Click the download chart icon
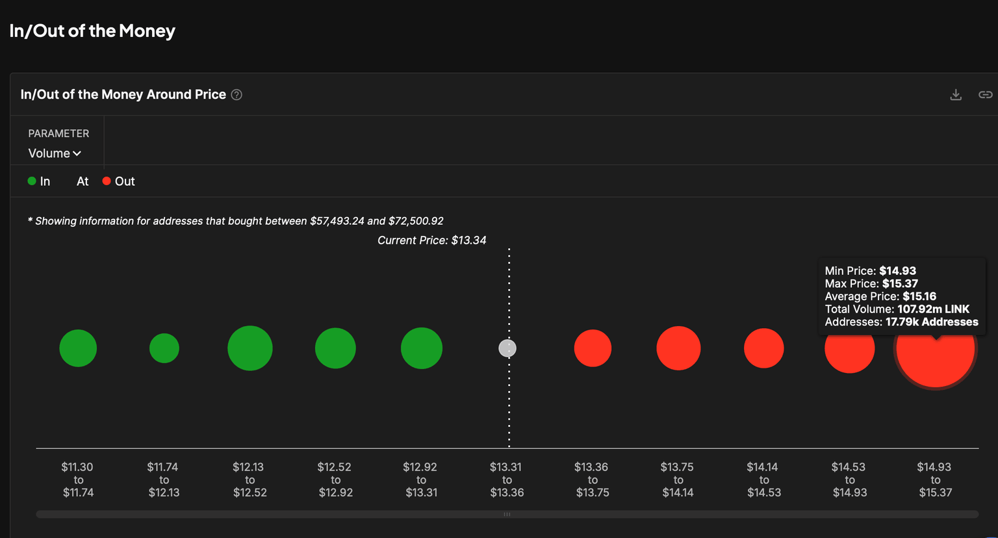Viewport: 998px width, 538px height. 955,95
